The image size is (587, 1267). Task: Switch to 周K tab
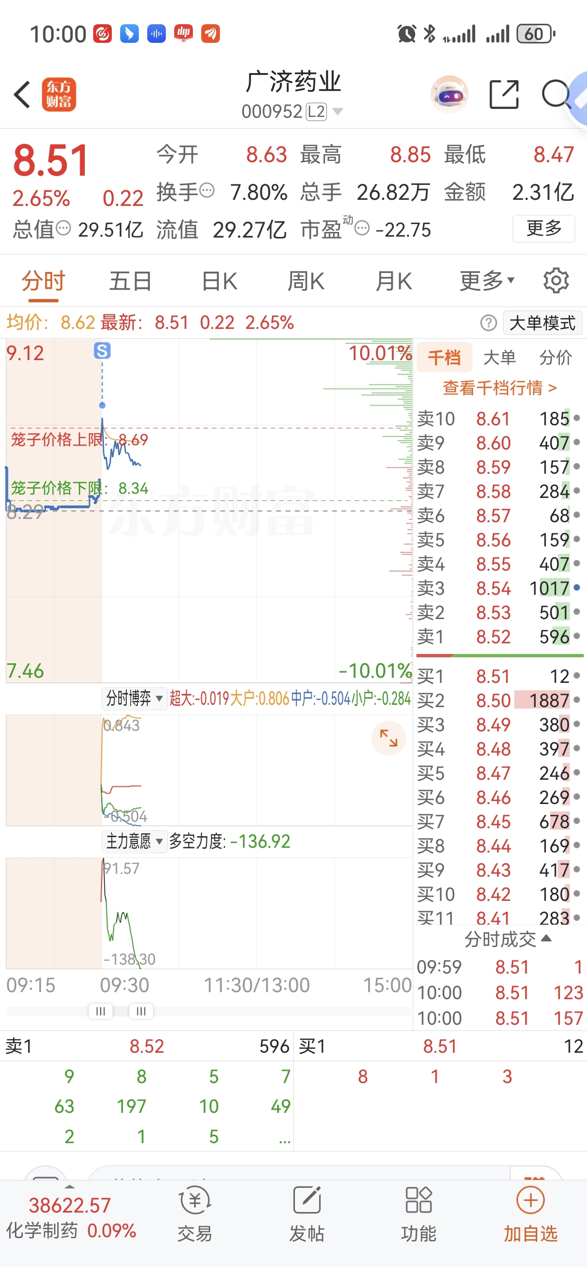pos(306,281)
